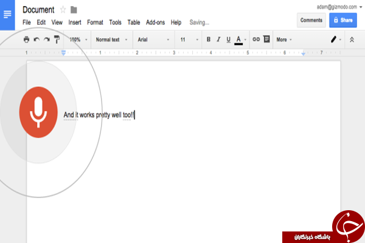Open the move-to-folder icon
Image resolution: width=365 pixels, height=243 pixels.
(74, 10)
